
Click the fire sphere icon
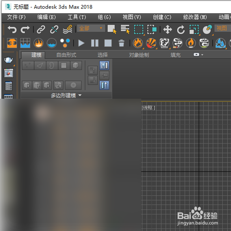click(x=38, y=43)
